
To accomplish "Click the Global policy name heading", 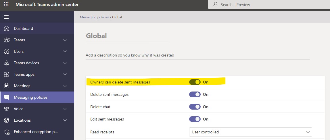I will pyautogui.click(x=96, y=36).
